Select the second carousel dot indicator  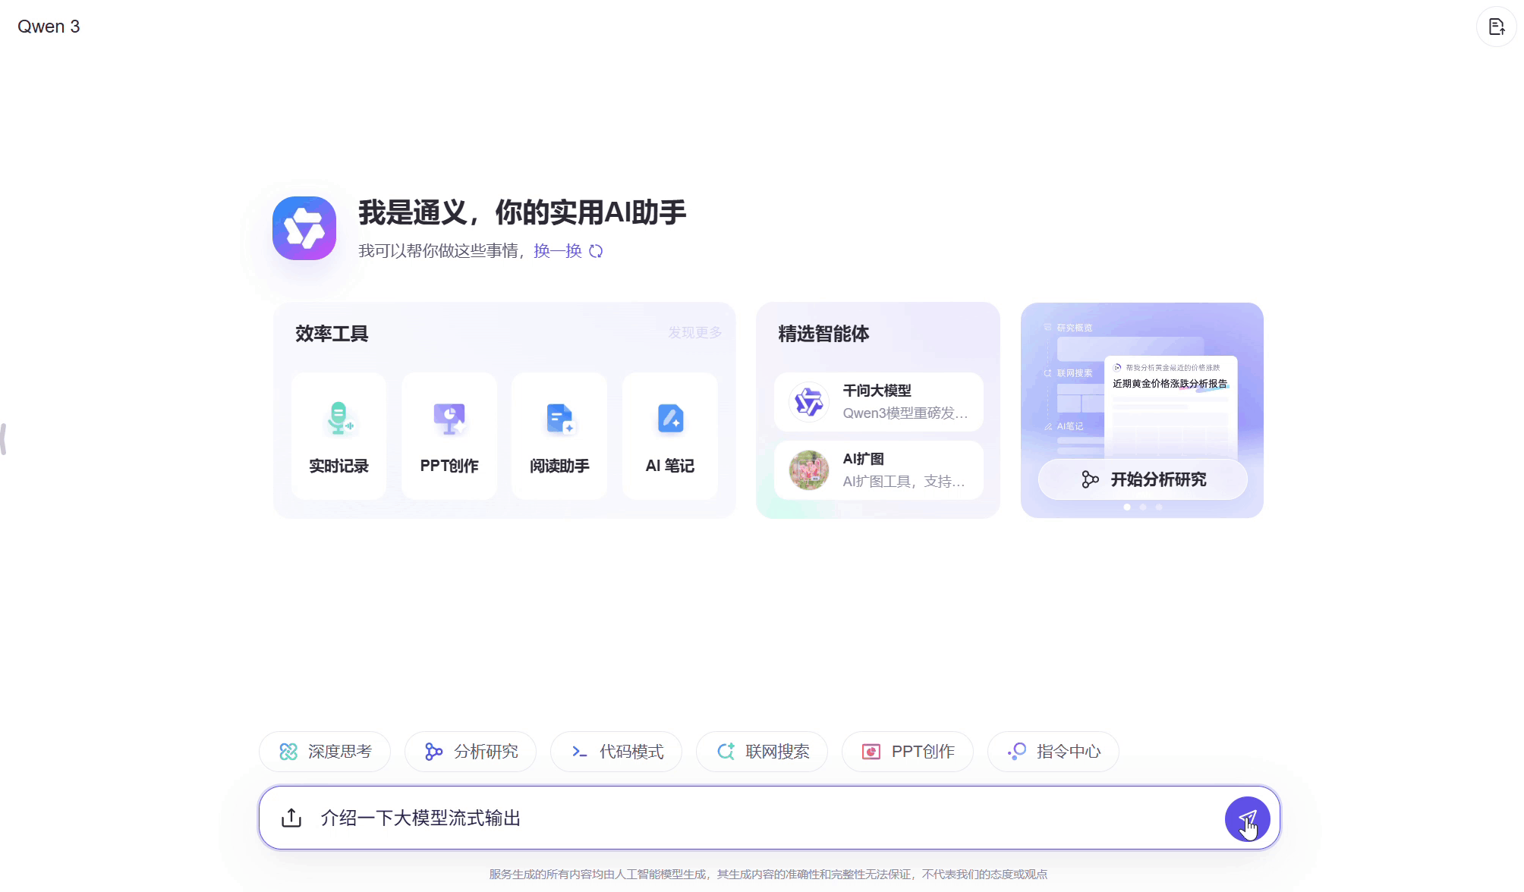pos(1143,507)
